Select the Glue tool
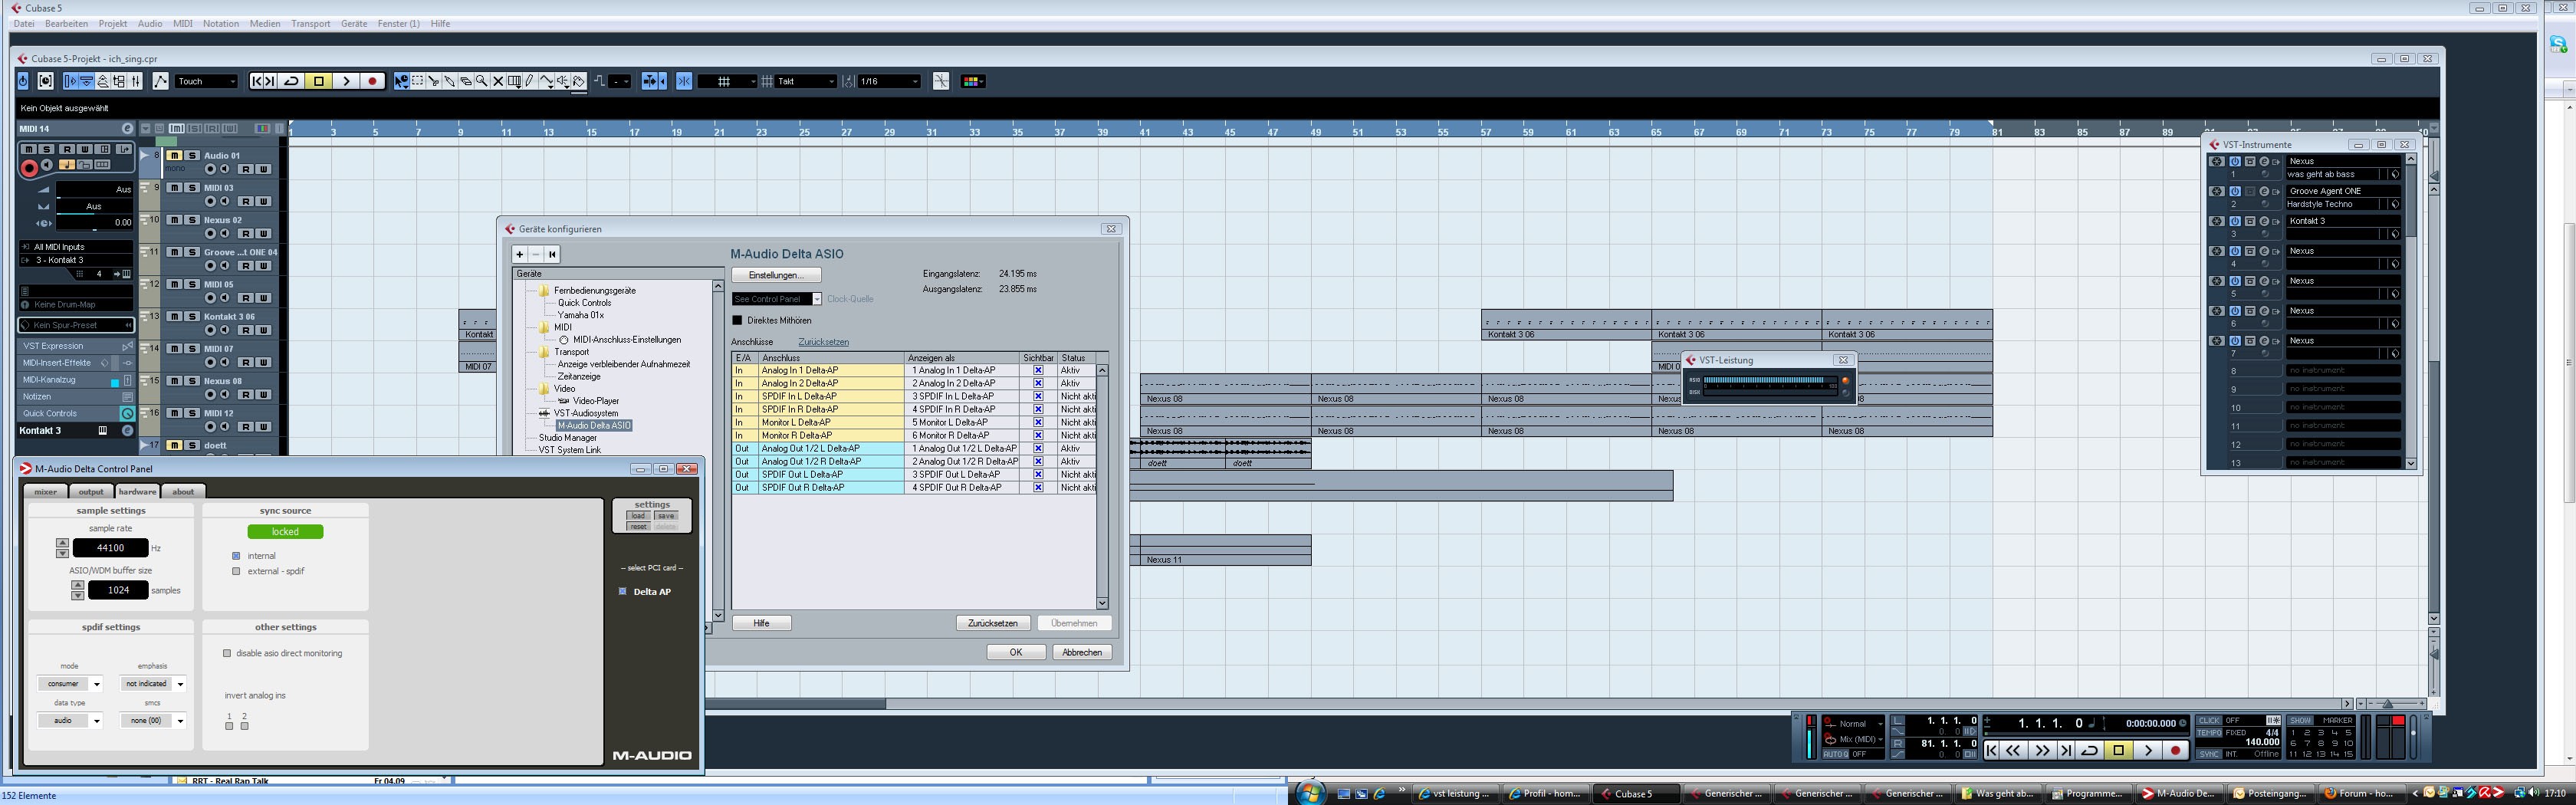 450,81
